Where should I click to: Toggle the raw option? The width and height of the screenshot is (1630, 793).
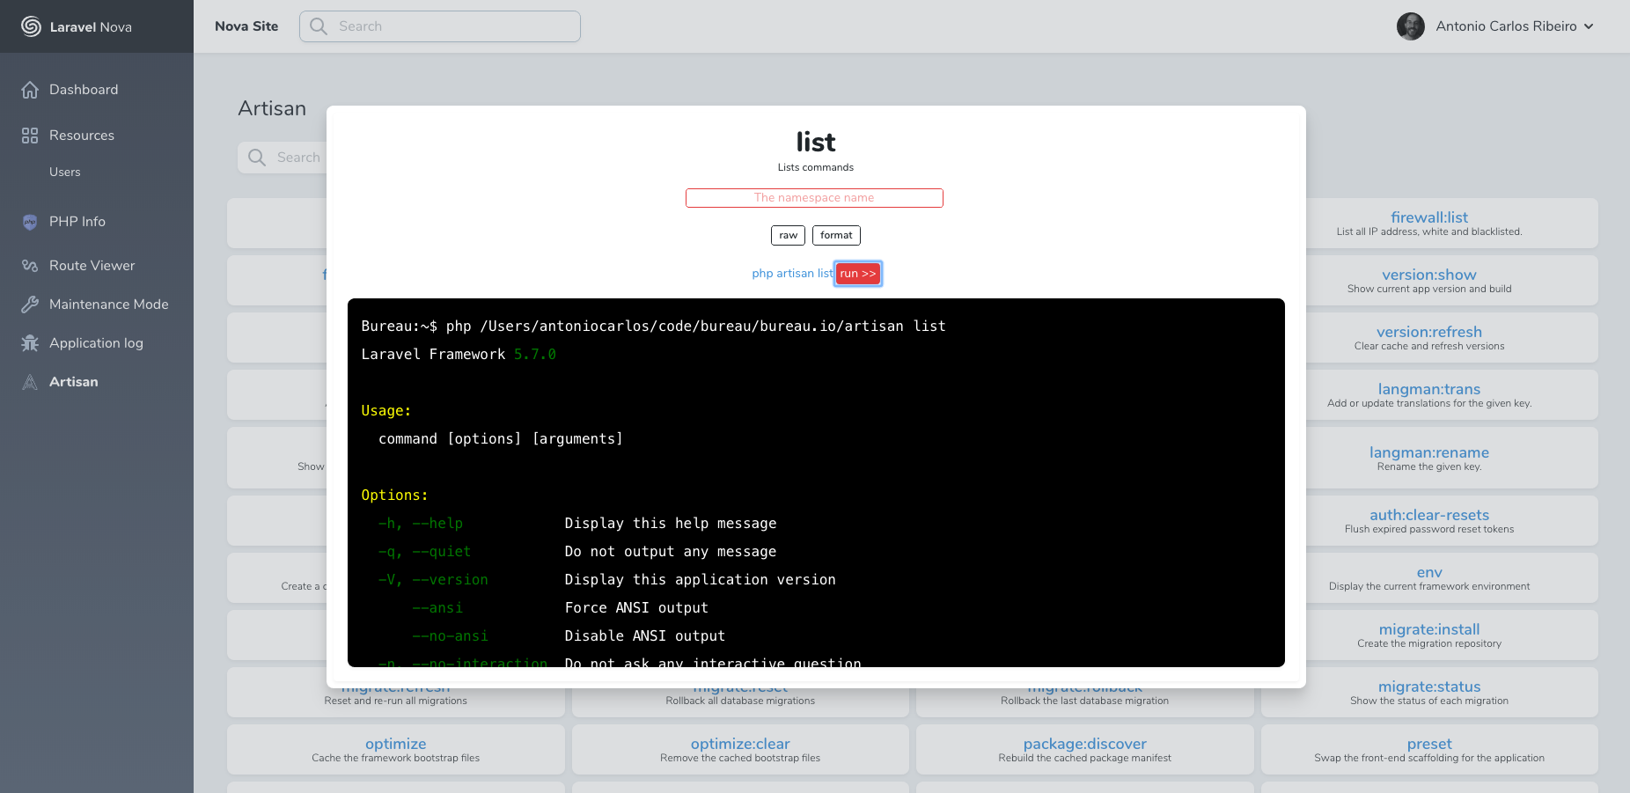(x=788, y=235)
